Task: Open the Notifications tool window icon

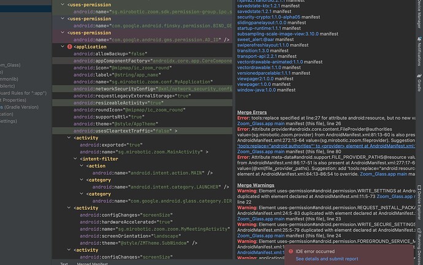Action: point(419,39)
